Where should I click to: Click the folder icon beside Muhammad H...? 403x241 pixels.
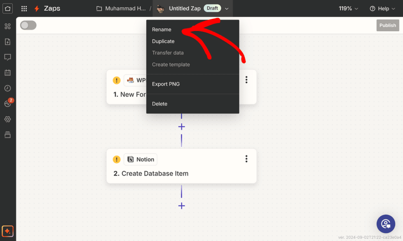tap(99, 9)
